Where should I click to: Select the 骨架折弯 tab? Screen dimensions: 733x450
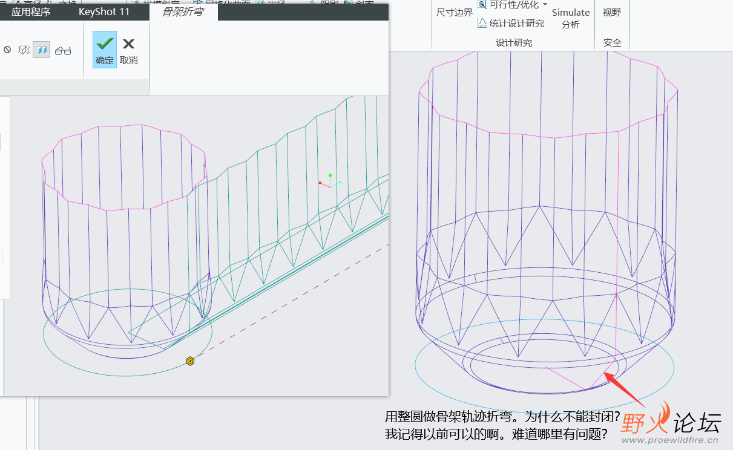click(183, 11)
